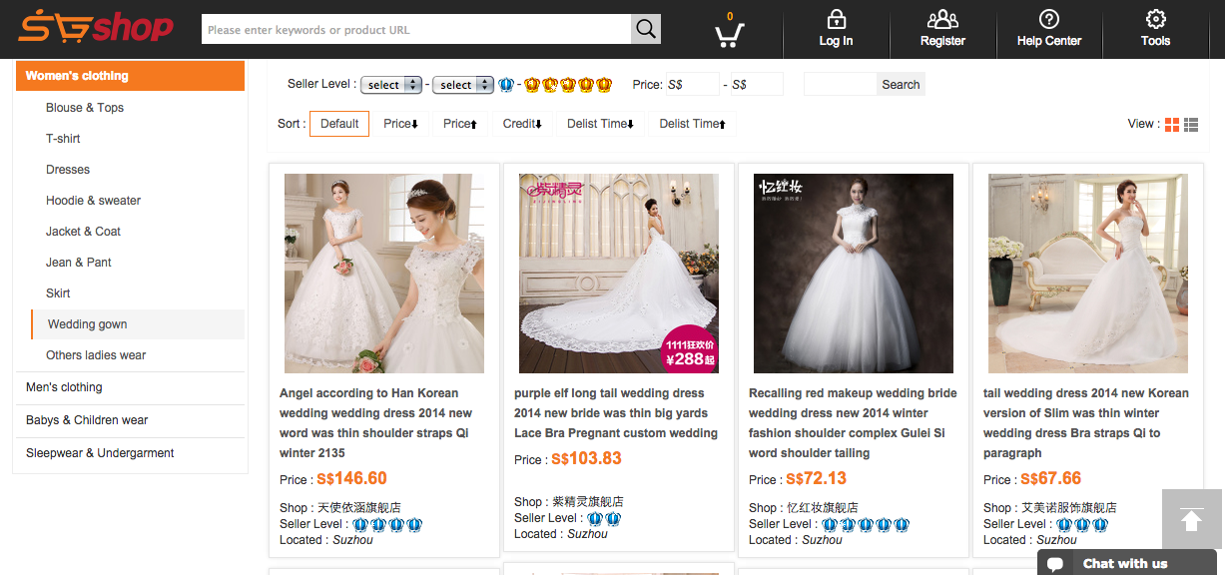Expand the Men's clothing category
This screenshot has height=575, width=1225.
pyautogui.click(x=64, y=387)
